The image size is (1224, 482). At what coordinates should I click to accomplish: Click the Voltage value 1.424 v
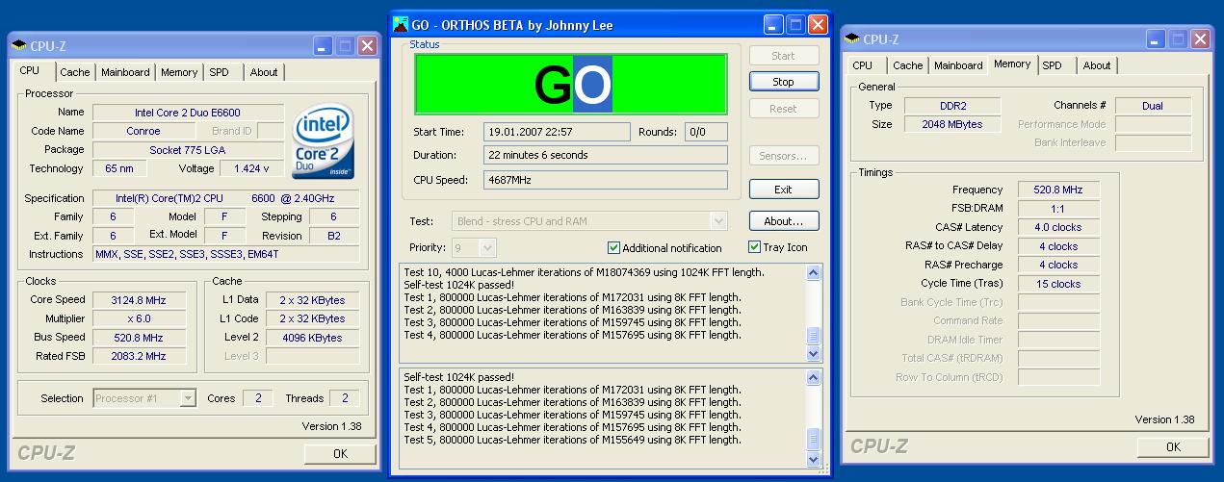pyautogui.click(x=252, y=168)
